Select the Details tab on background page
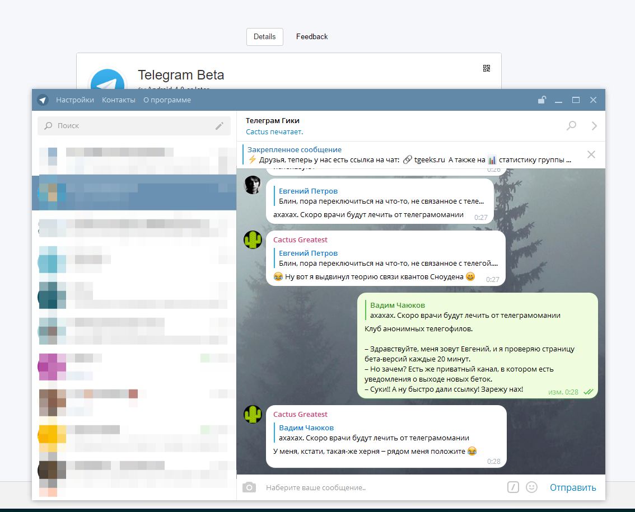 (264, 37)
